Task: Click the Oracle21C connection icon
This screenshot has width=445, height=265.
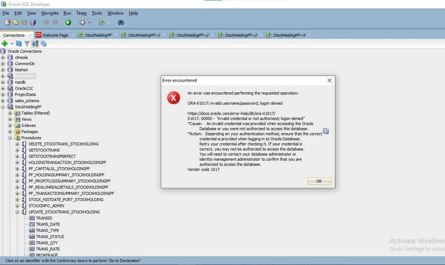Action: (x=10, y=89)
